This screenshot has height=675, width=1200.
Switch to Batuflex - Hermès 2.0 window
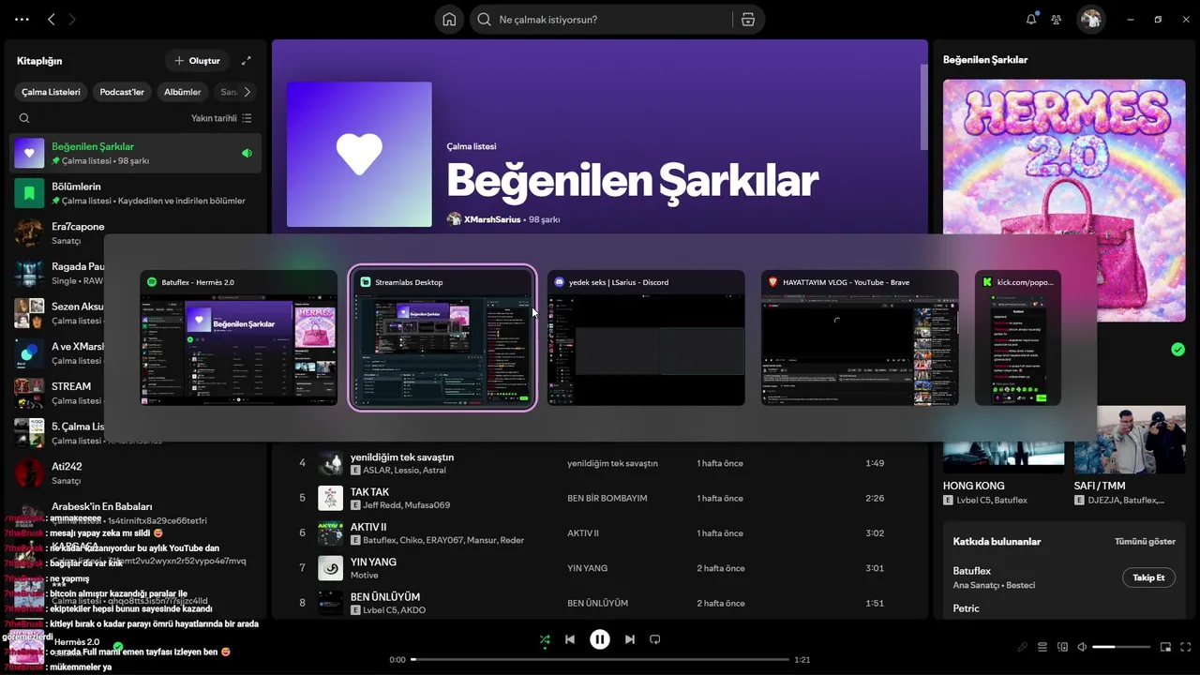pyautogui.click(x=239, y=337)
